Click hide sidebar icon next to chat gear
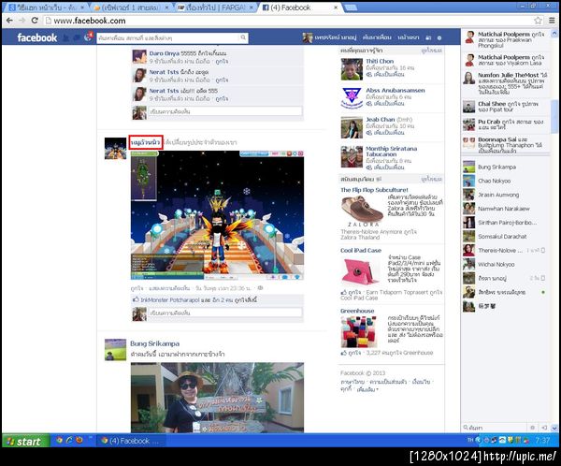Viewport: 561px width, 466px height. tap(544, 428)
